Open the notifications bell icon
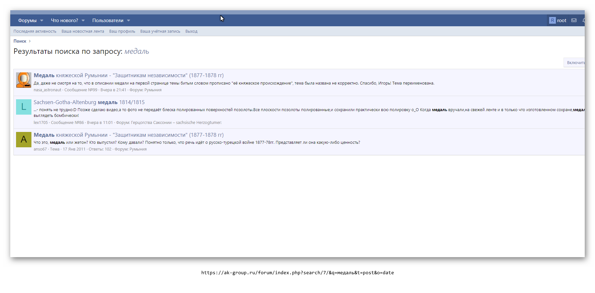The width and height of the screenshot is (595, 293). pos(584,20)
